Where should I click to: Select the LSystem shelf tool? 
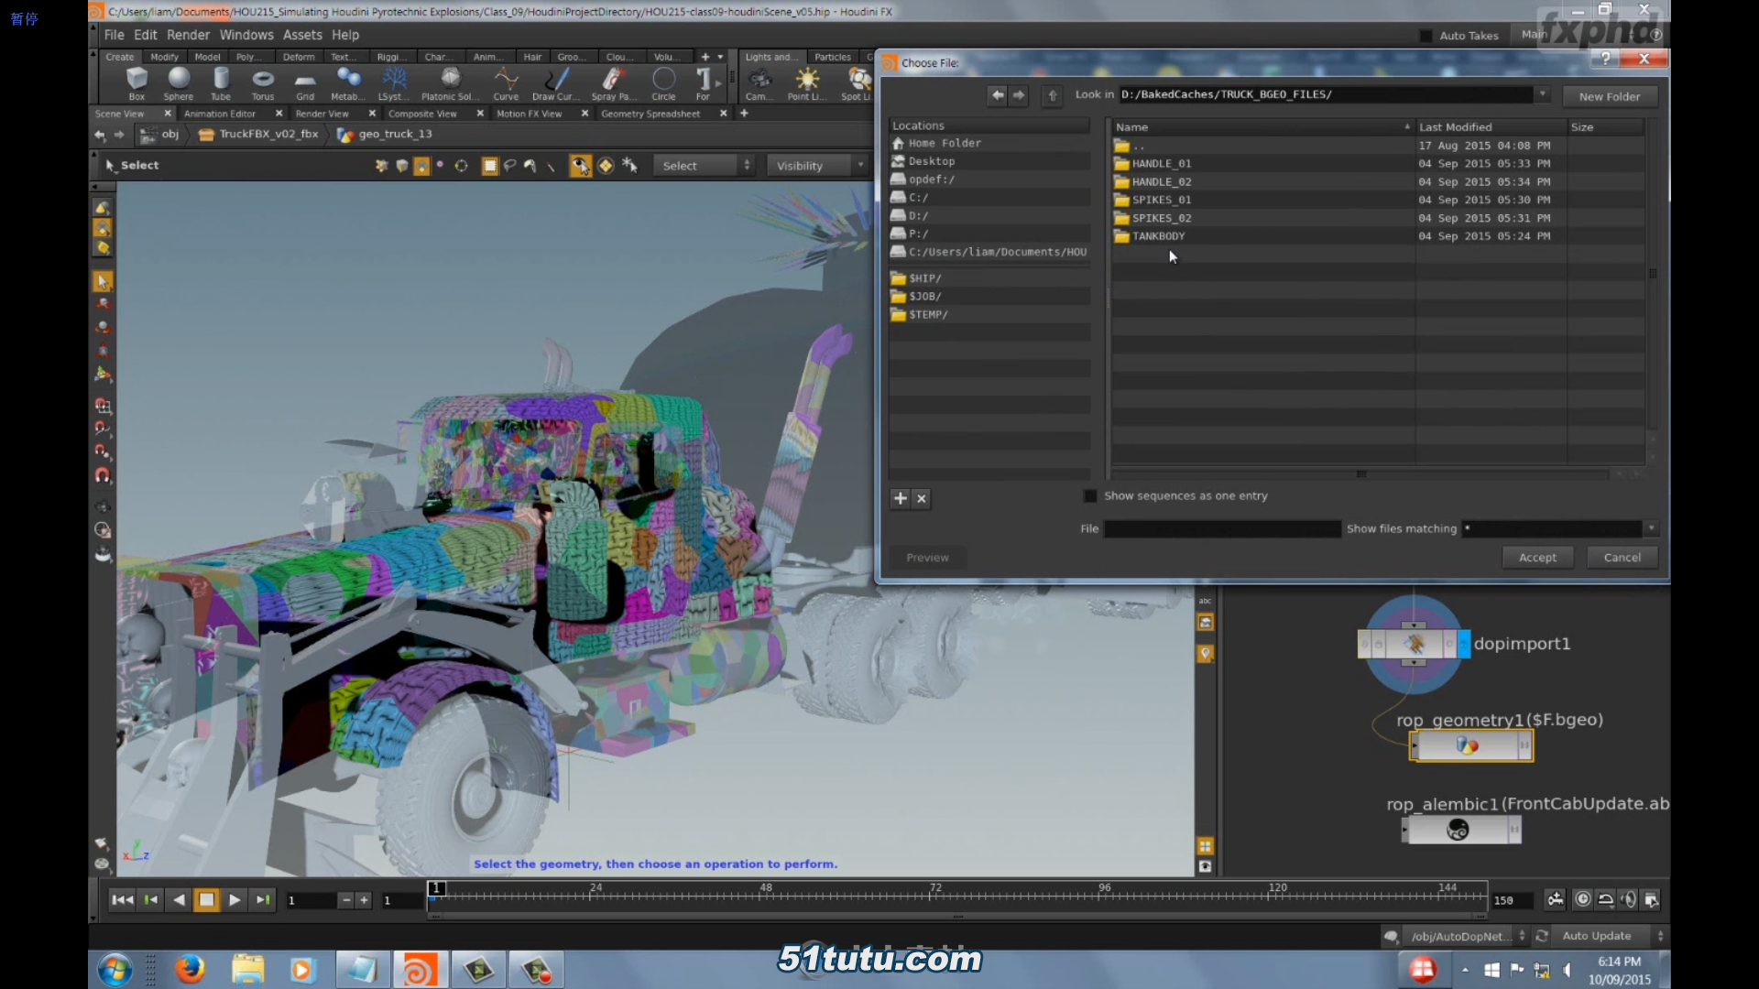tap(394, 83)
